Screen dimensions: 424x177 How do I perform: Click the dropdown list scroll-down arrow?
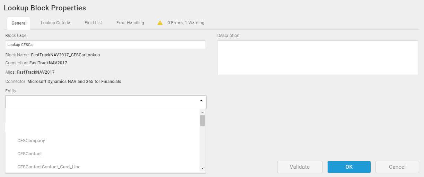(202, 168)
